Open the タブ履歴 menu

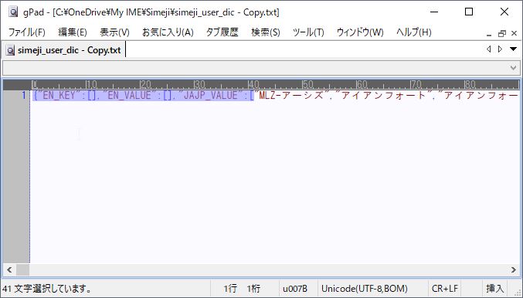coord(222,32)
